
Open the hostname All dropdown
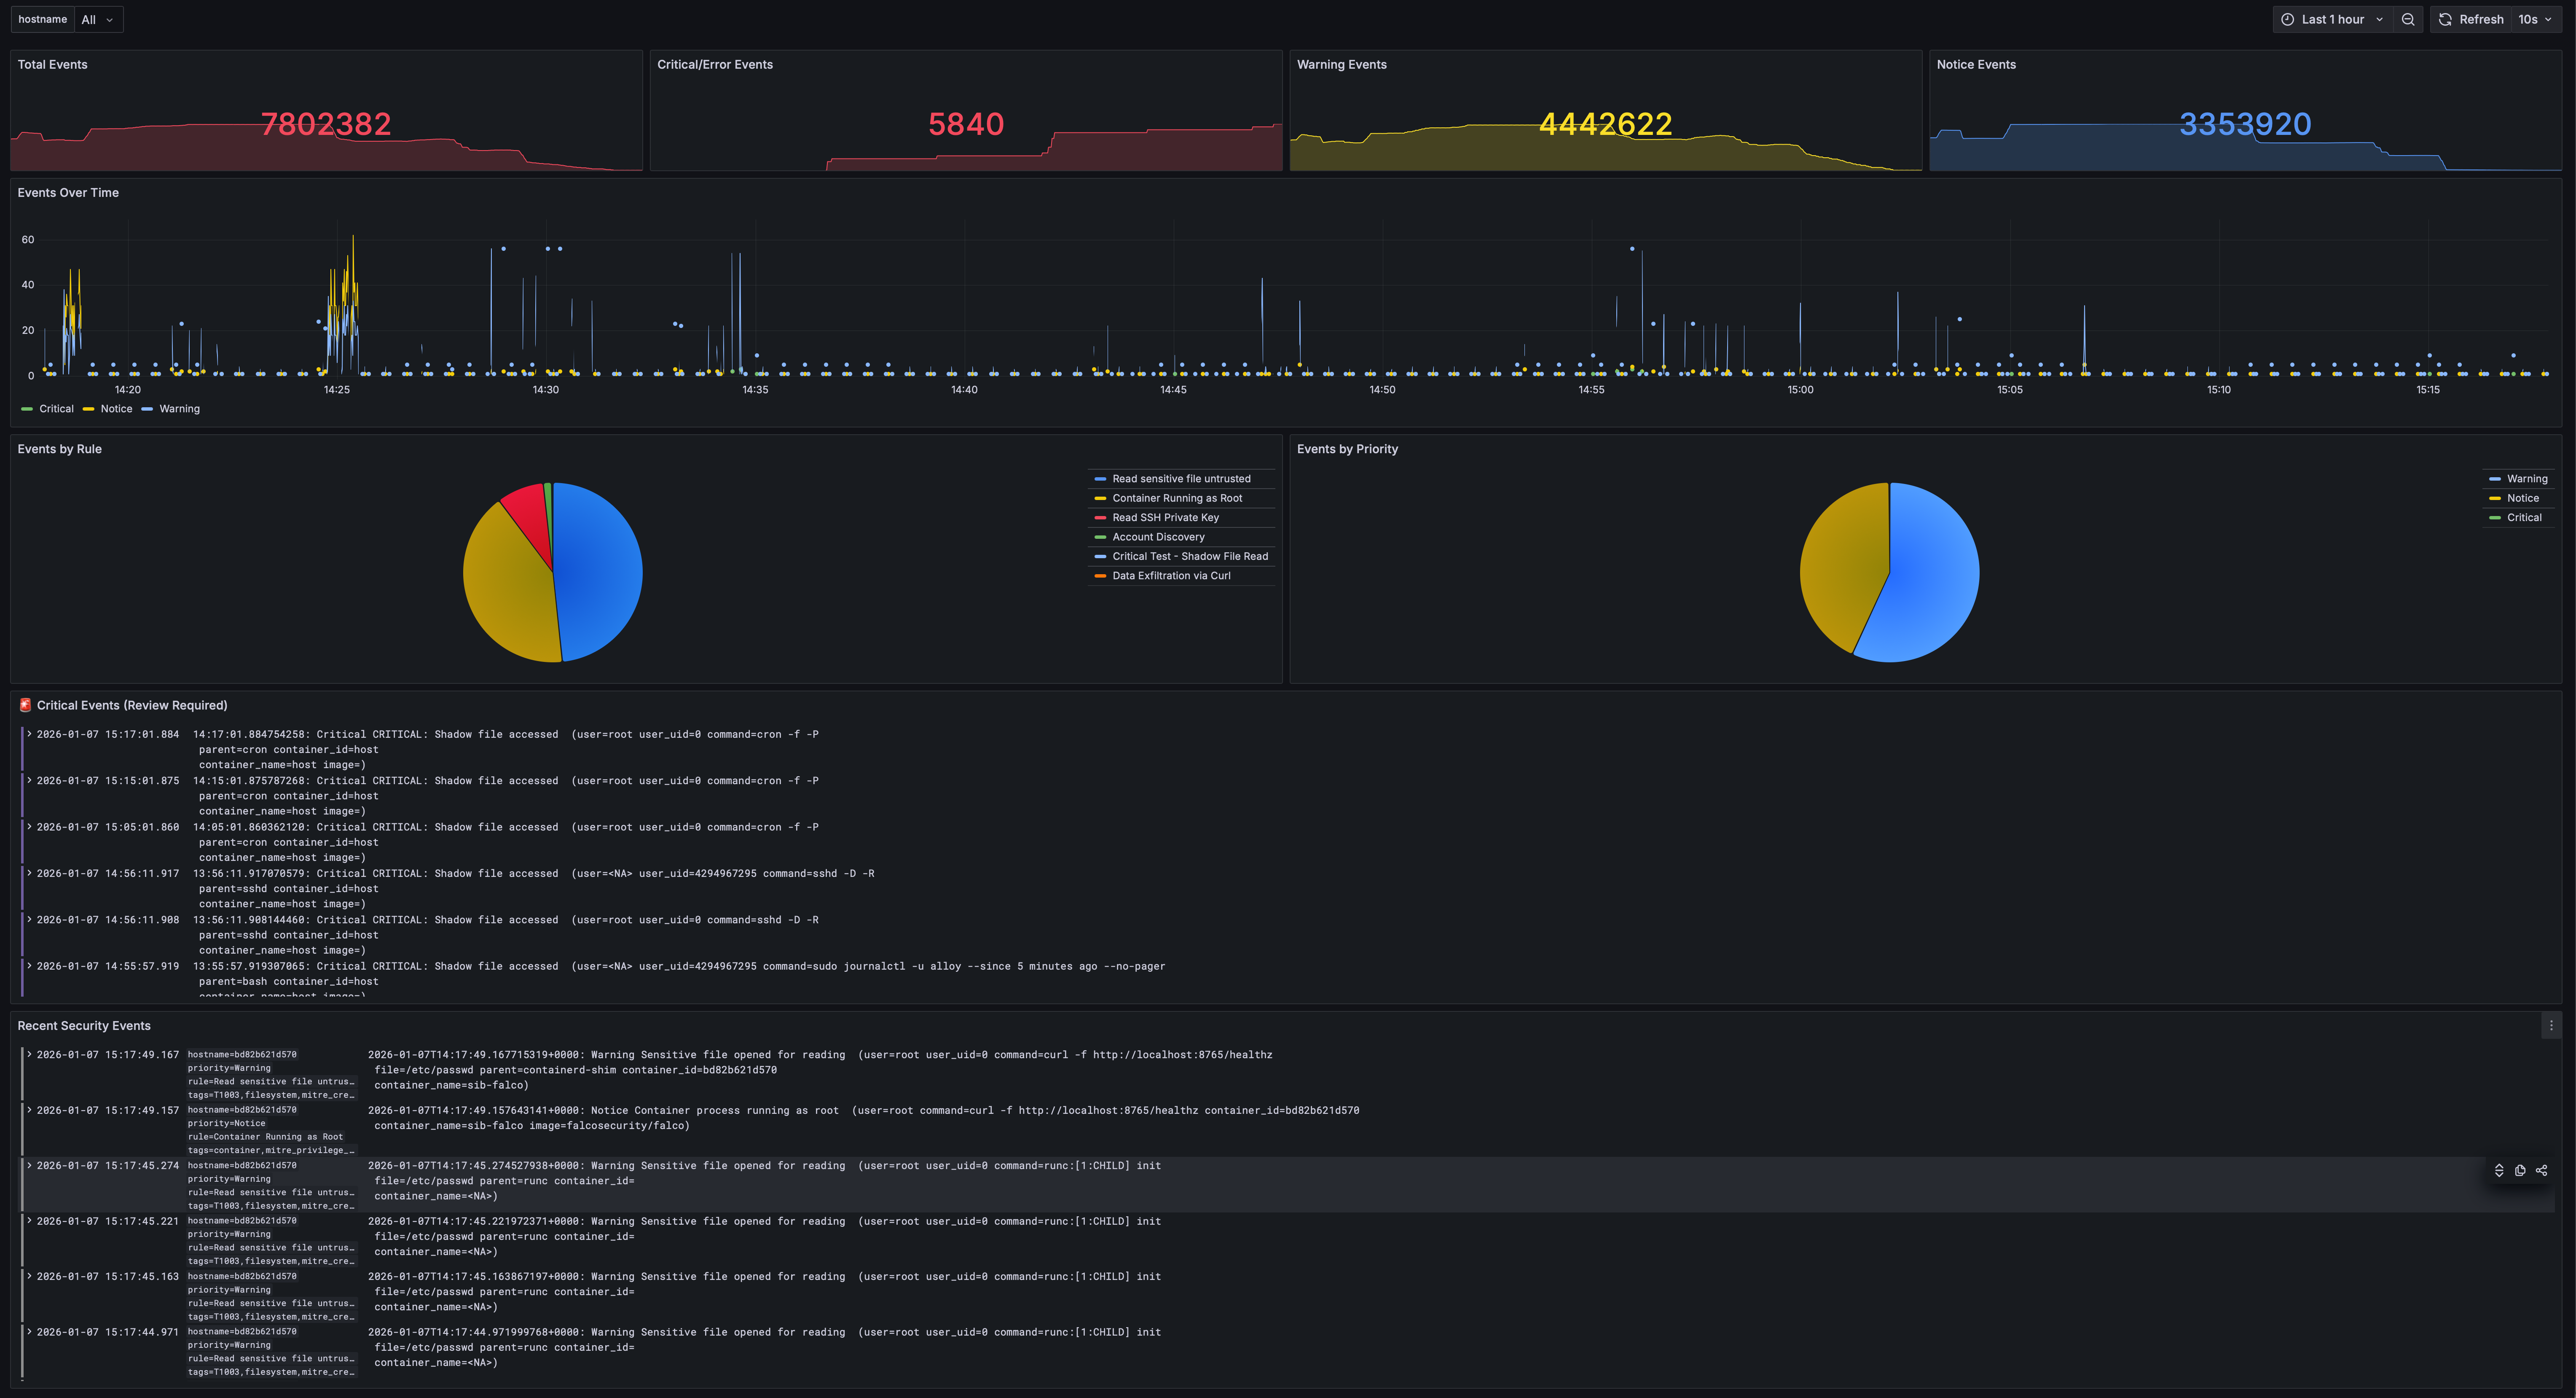click(x=97, y=19)
